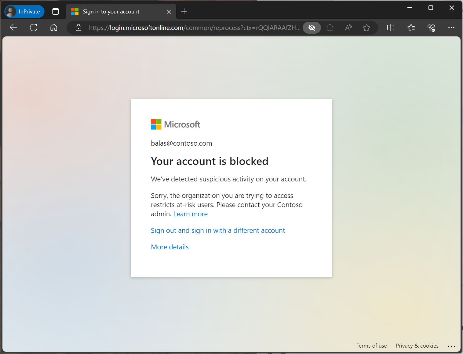Close the 'Sign in to your account' tab
The width and height of the screenshot is (463, 354).
point(169,12)
